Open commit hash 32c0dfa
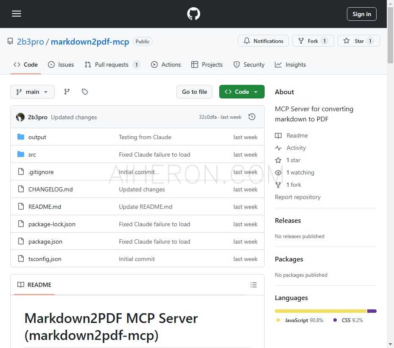This screenshot has width=394, height=348. (x=207, y=117)
